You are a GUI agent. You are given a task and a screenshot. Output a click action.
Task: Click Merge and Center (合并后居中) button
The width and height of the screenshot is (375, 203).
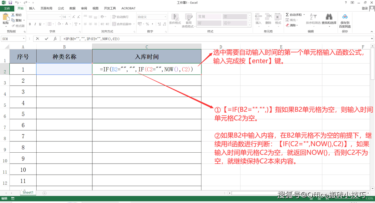tap(122, 24)
